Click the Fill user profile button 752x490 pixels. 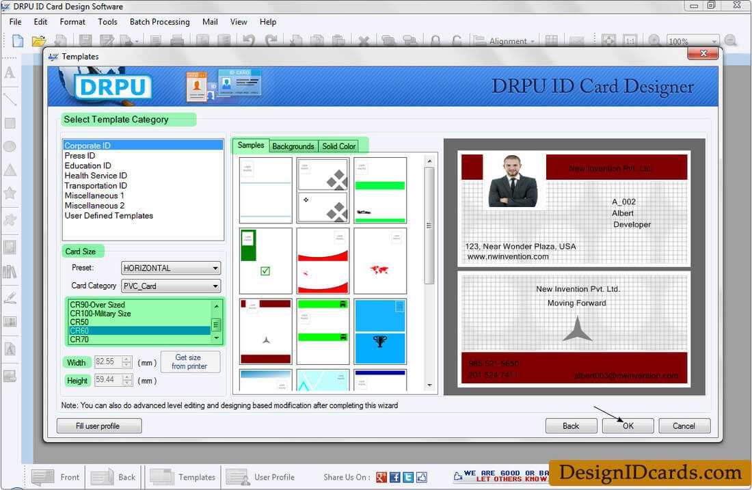click(99, 426)
